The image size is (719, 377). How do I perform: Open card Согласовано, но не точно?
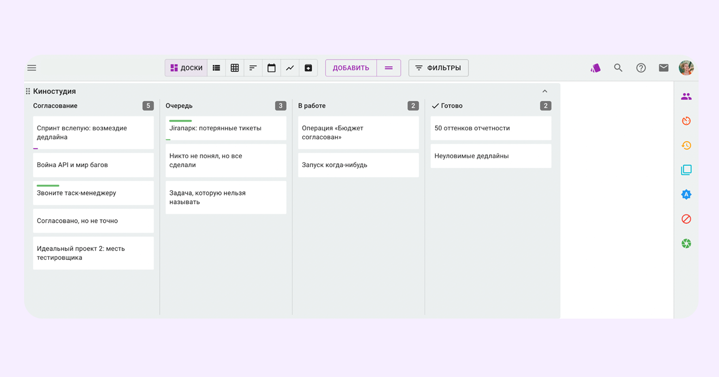(x=93, y=220)
